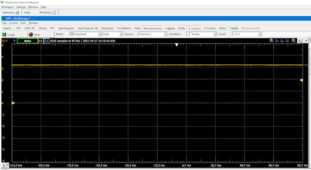Open the oscilloscope Window menu
The image size is (311, 170).
[x=33, y=23]
